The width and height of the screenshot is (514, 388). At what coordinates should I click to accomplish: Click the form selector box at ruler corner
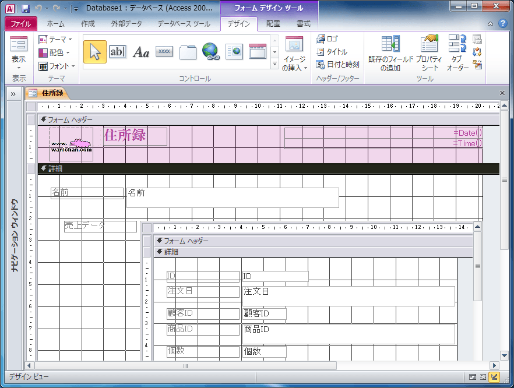(31, 107)
